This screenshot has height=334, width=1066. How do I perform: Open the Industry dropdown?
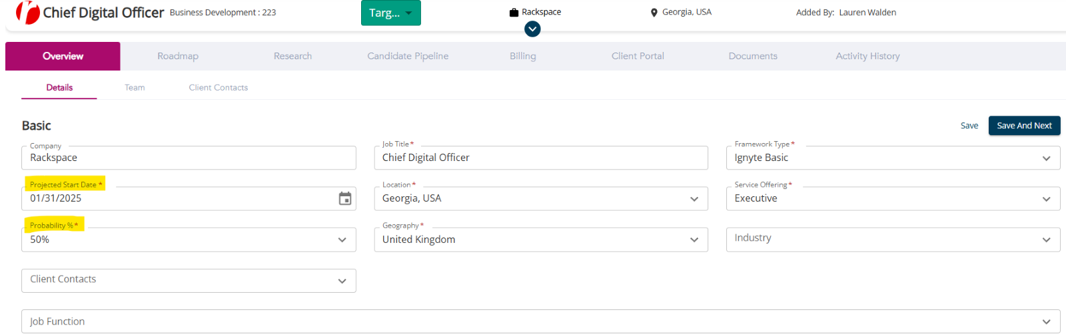(893, 240)
